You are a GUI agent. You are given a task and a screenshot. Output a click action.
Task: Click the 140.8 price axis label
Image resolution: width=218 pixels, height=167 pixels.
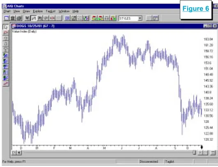click(x=207, y=92)
